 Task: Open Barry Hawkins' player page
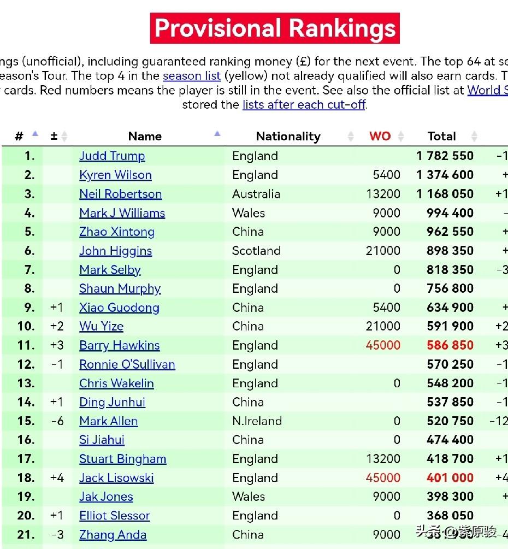pos(120,346)
